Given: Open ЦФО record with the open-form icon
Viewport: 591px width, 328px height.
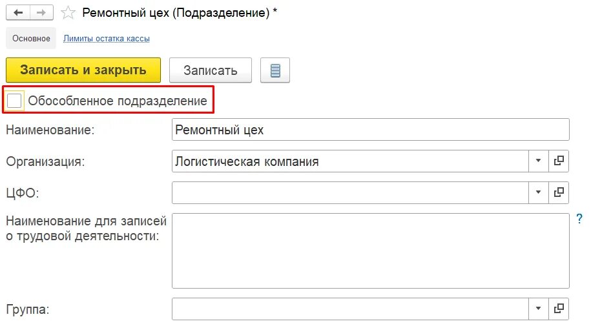Looking at the screenshot, I should (559, 193).
